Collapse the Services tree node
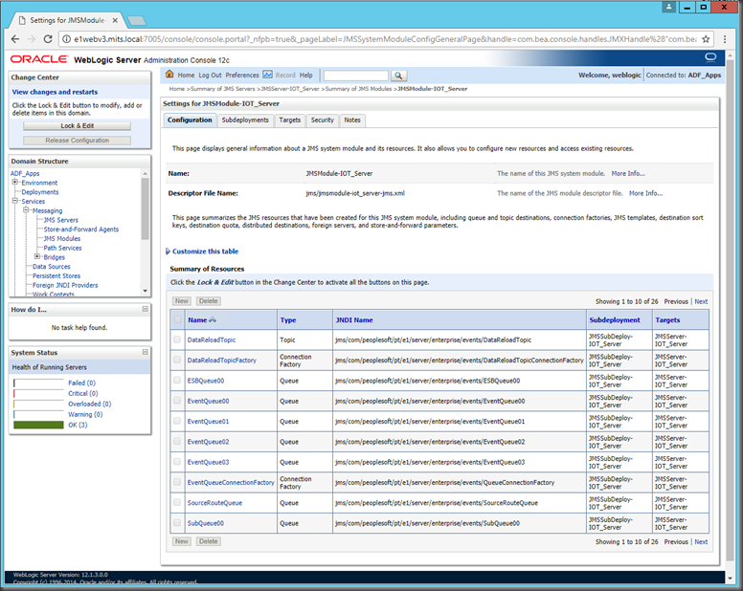Viewport: 743px width, 591px height. [x=14, y=201]
